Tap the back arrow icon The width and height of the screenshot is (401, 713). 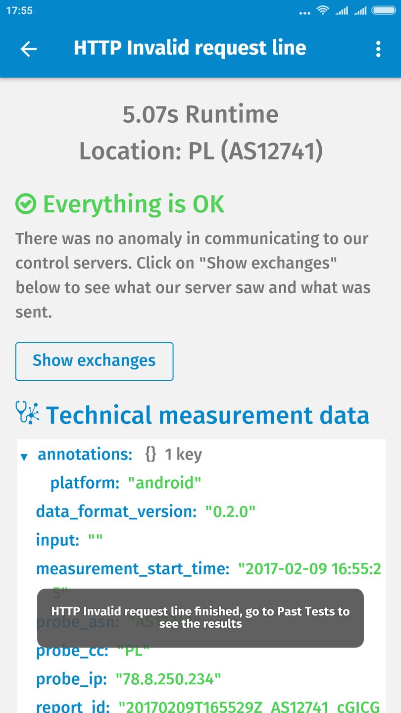click(29, 49)
